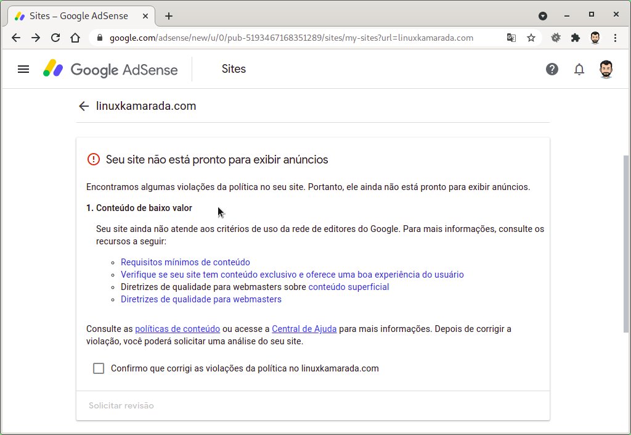This screenshot has width=631, height=435.
Task: Click the text 1. Conteúdo de baixo valor
Action: [x=139, y=208]
